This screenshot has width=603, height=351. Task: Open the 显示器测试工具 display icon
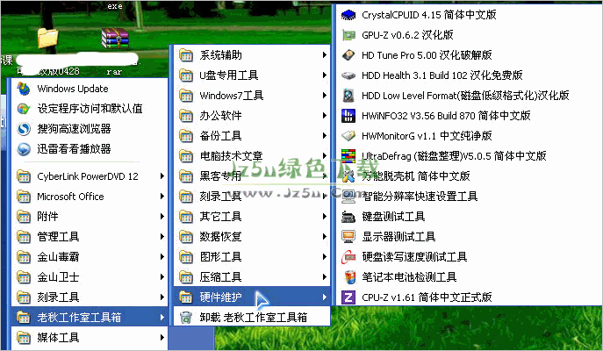tap(348, 236)
